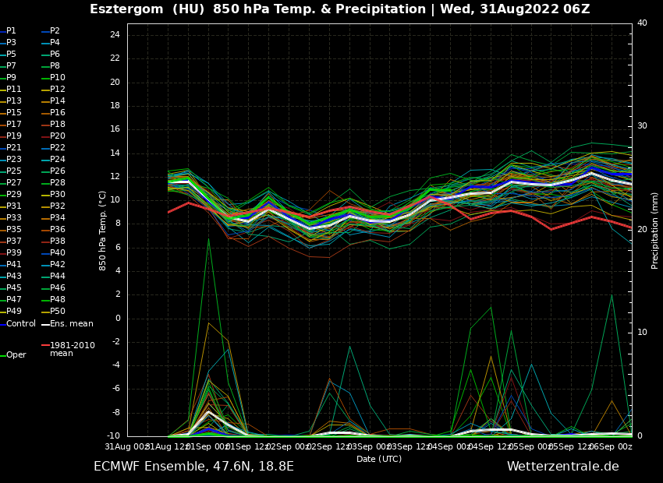Click the chart title text
Viewport: 663px width, 483px height.
click(x=339, y=9)
